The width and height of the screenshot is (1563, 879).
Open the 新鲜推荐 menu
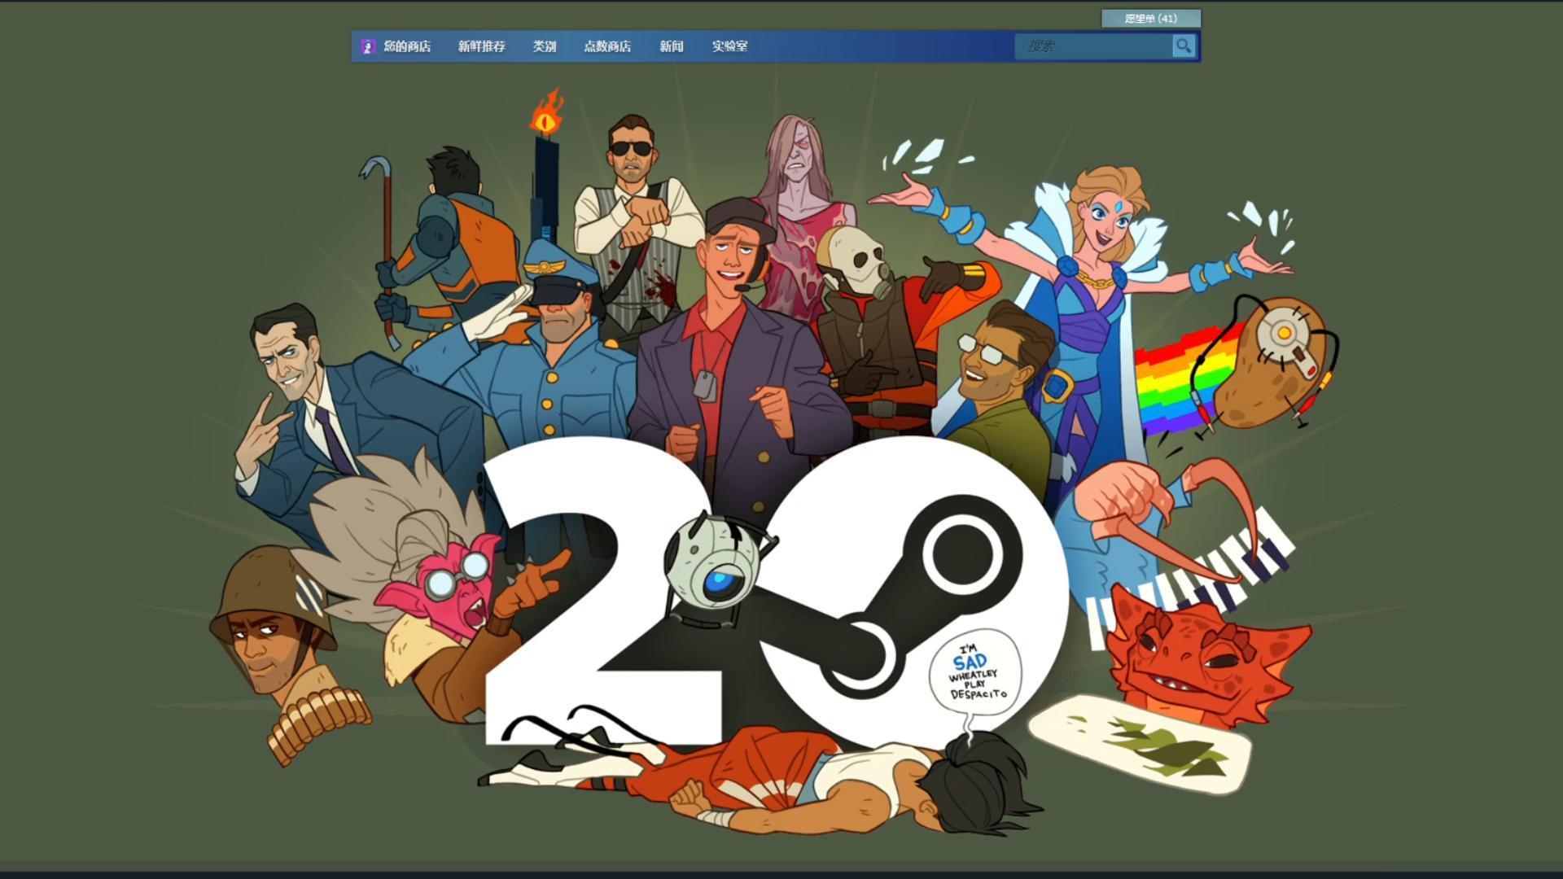coord(481,46)
